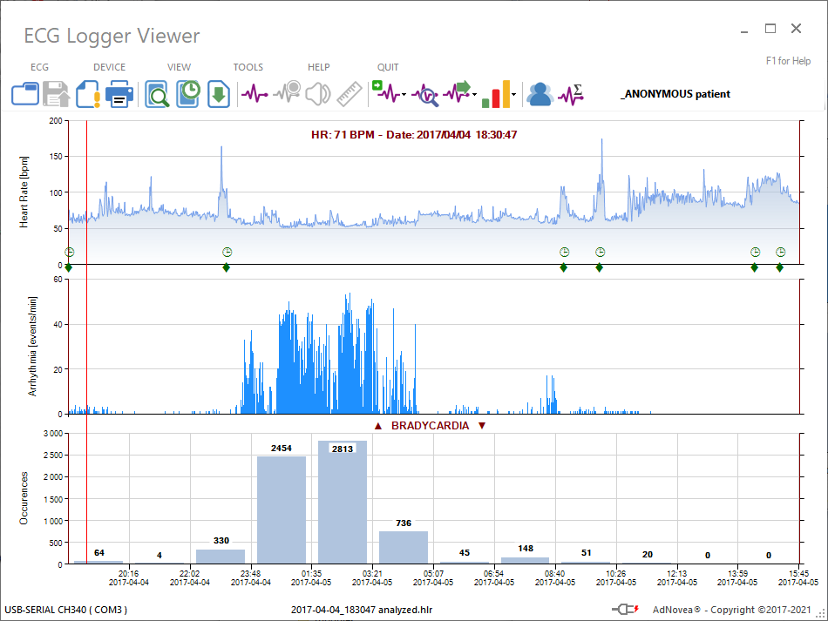Click the ECG magnifier analysis icon
Viewport: 828px width, 621px height.
pyautogui.click(x=425, y=95)
